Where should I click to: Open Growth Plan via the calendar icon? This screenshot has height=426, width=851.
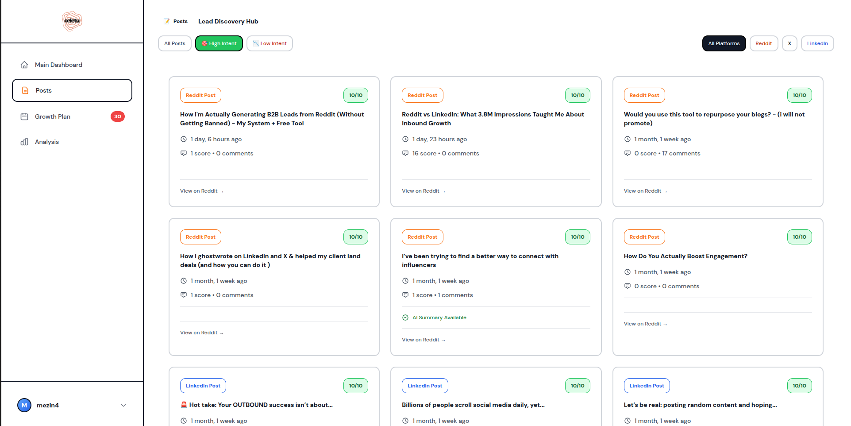[x=24, y=116]
